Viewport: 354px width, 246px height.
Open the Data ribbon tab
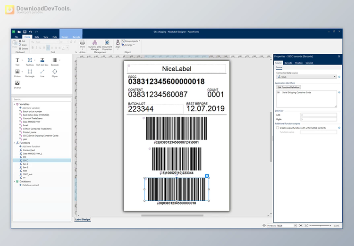(37, 36)
